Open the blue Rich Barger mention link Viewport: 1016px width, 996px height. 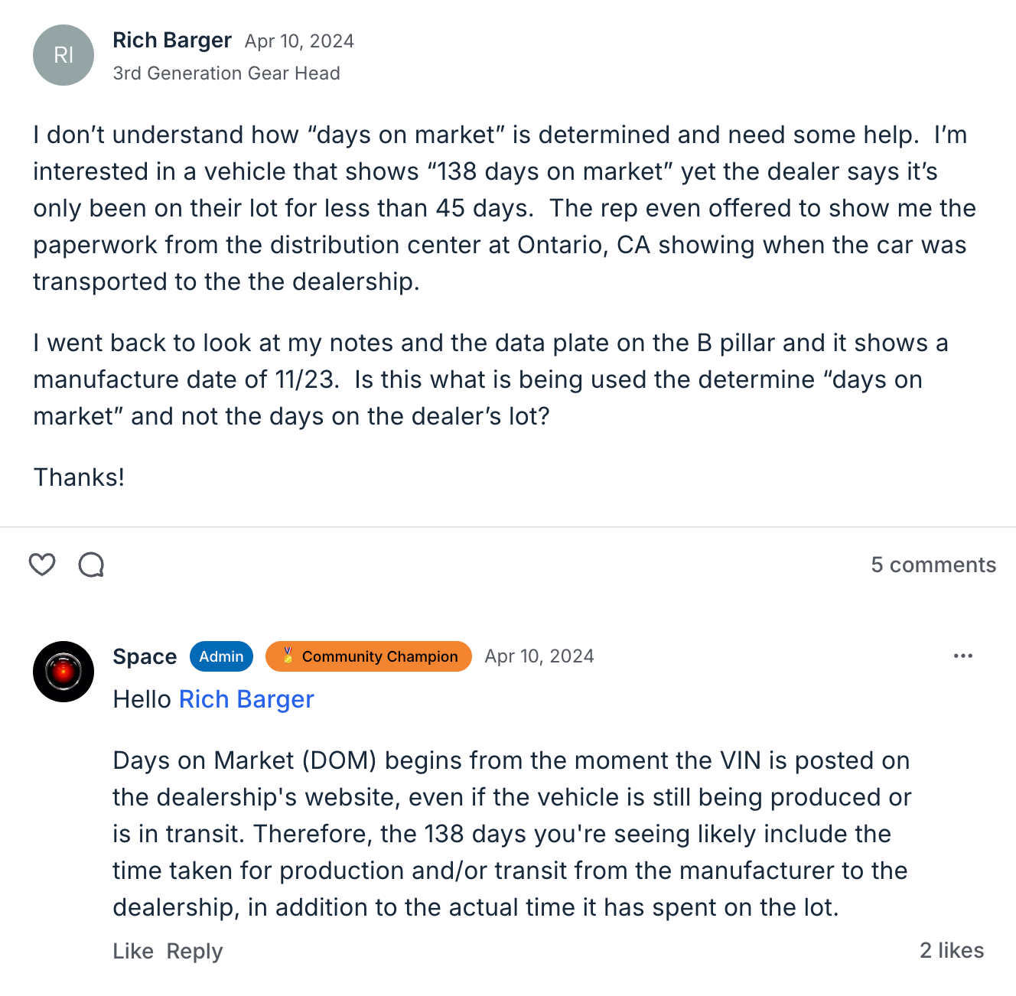(x=246, y=699)
